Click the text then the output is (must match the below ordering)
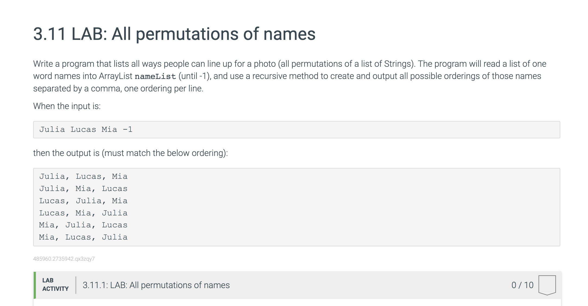Viewport: 588px width, 306px height. pyautogui.click(x=130, y=153)
